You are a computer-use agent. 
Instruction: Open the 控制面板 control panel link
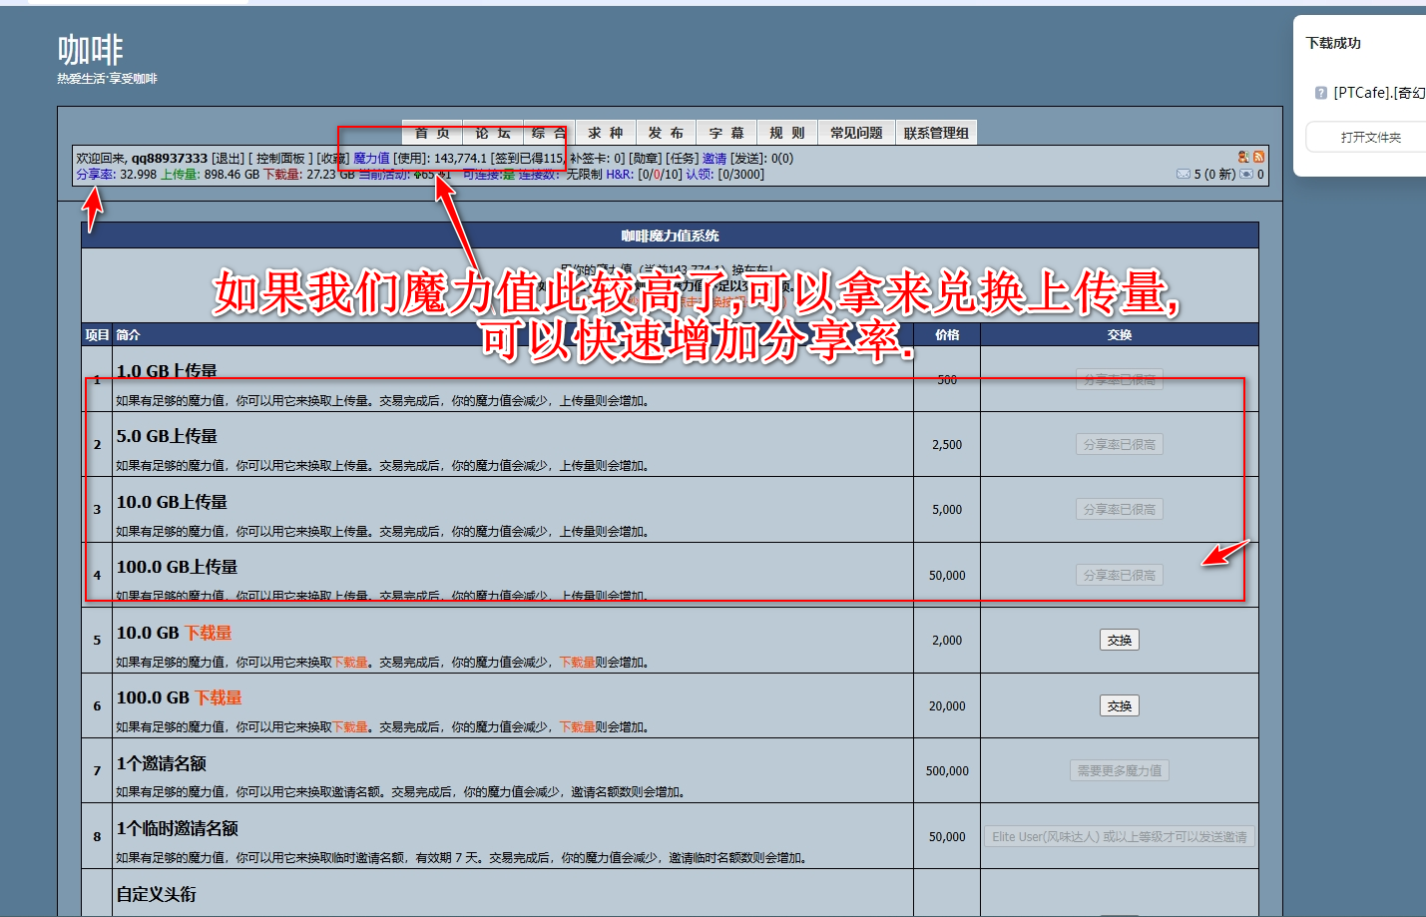[x=280, y=159]
